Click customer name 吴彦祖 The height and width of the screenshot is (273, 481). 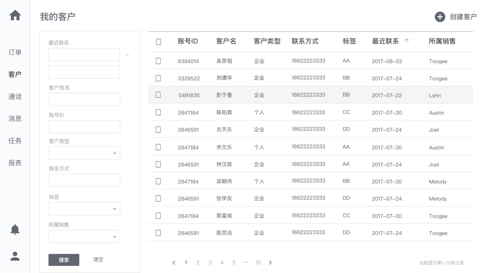(x=224, y=61)
